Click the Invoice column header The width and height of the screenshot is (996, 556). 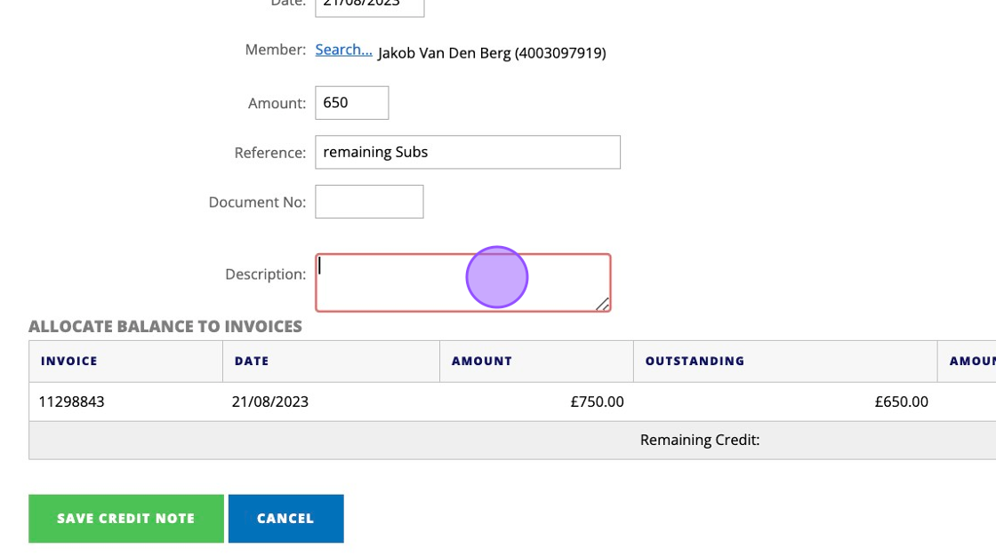68,361
